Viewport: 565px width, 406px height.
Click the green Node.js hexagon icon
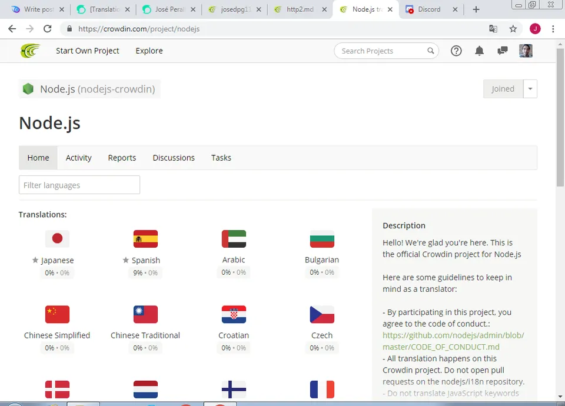28,89
